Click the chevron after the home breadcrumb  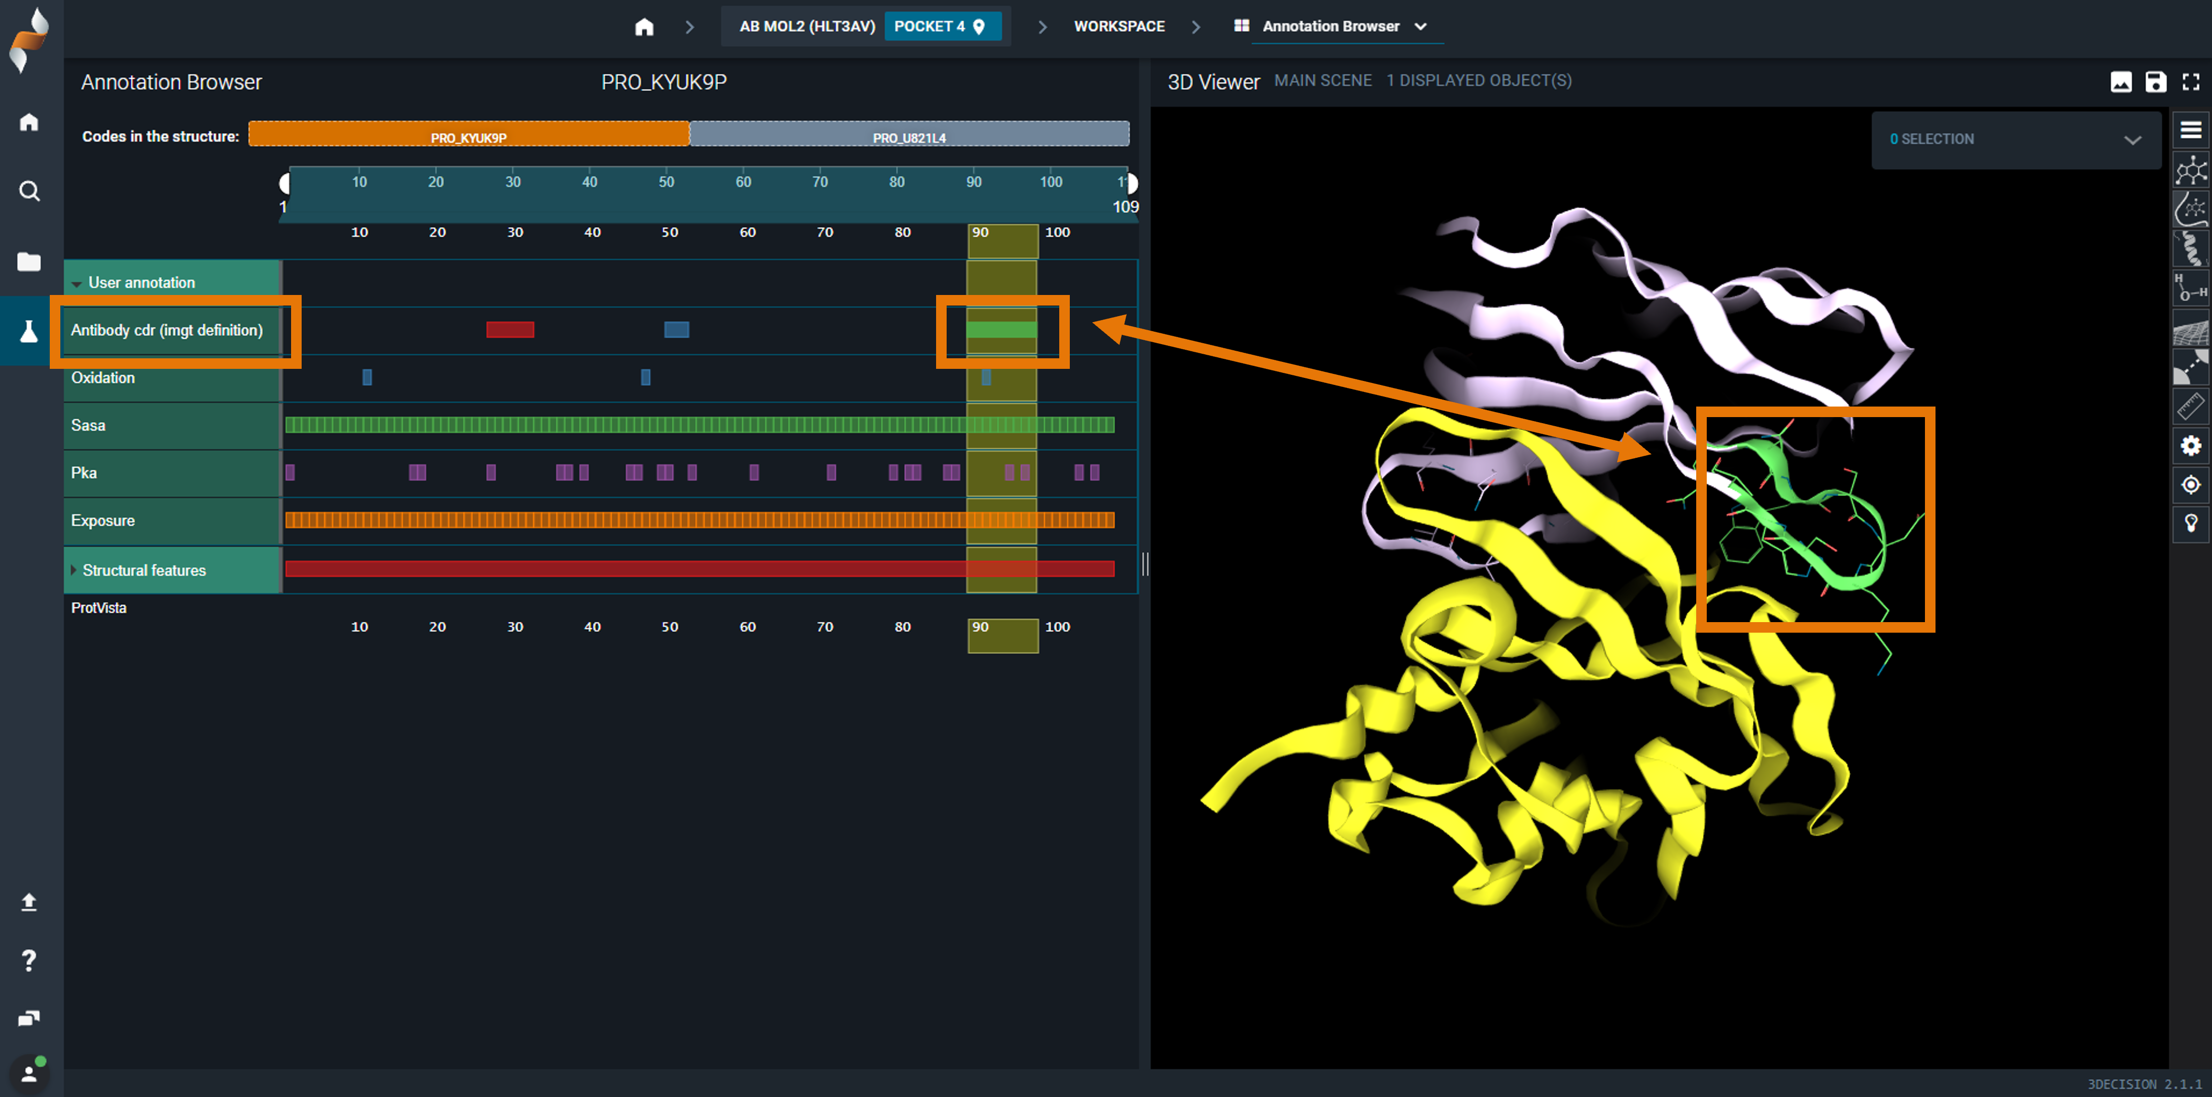(690, 28)
